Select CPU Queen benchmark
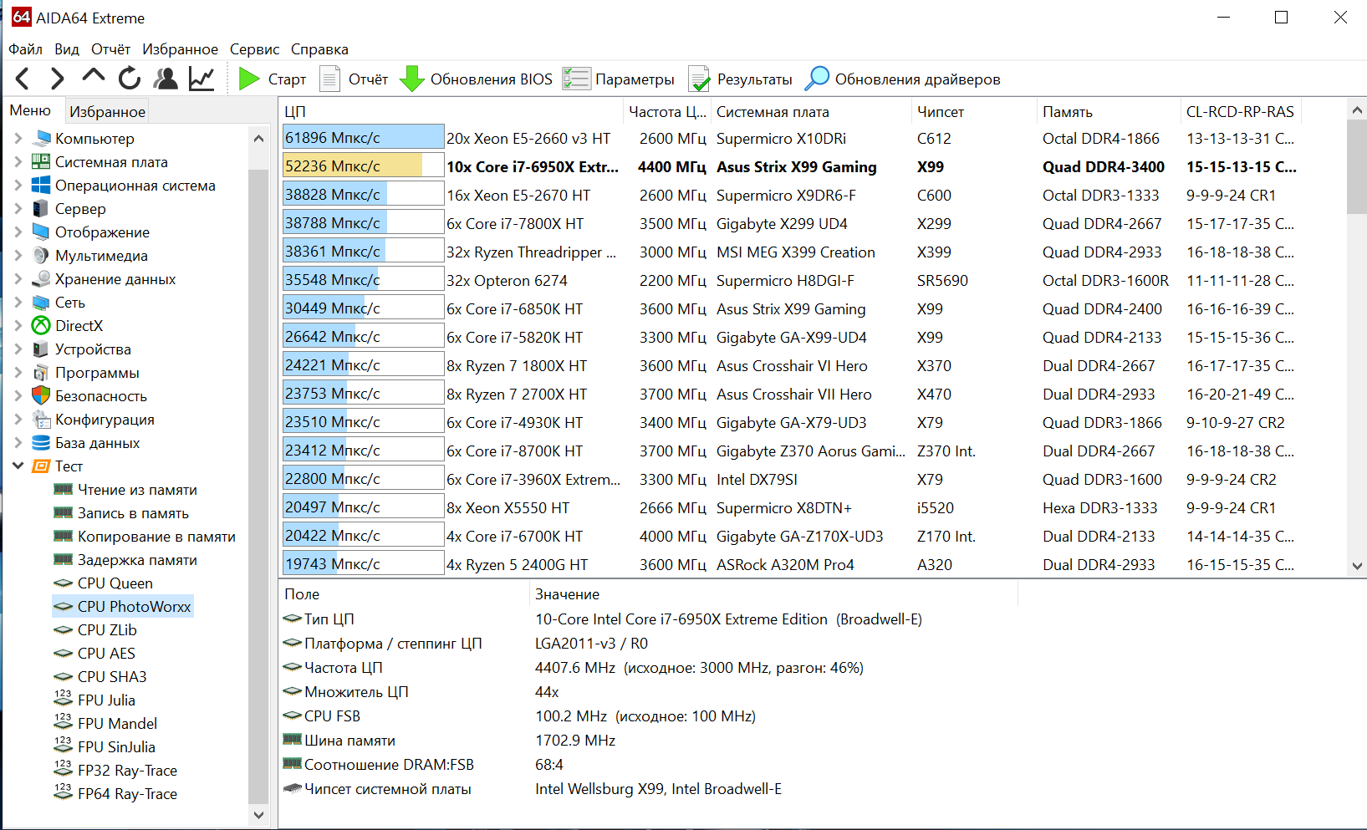1367x830 pixels. (115, 583)
